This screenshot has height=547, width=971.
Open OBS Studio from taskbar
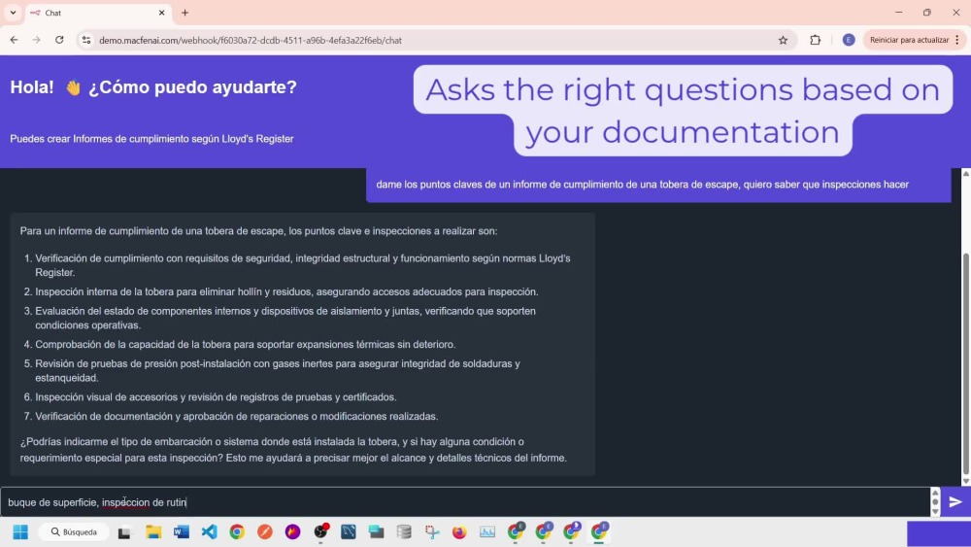pos(320,532)
